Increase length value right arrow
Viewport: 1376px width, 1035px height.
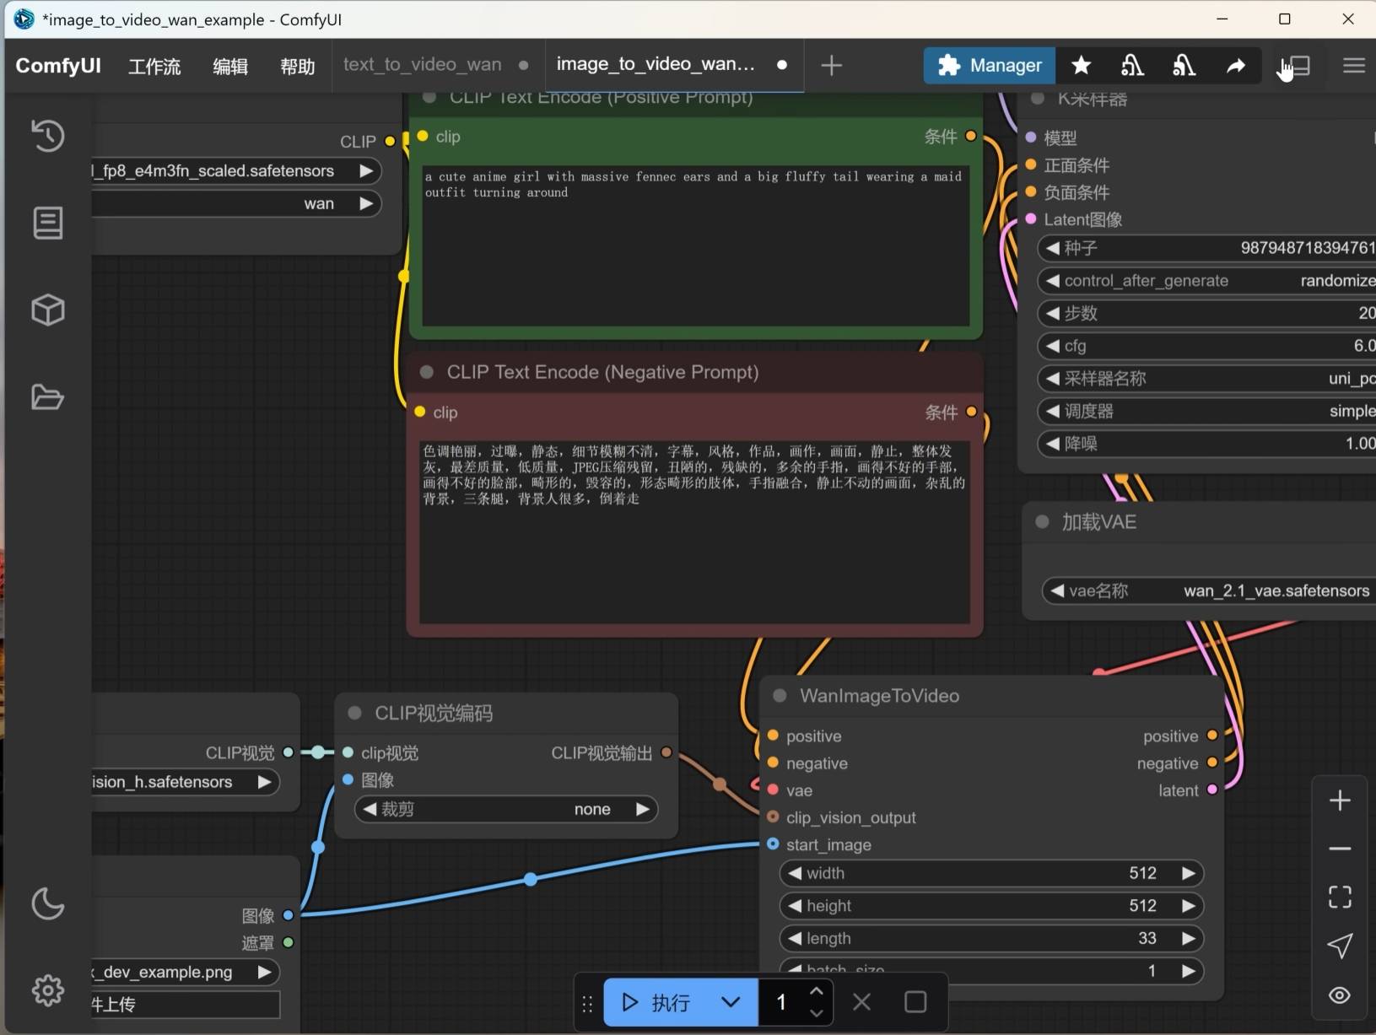(1188, 938)
